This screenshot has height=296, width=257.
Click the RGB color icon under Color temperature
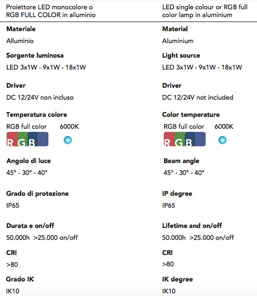click(x=184, y=139)
